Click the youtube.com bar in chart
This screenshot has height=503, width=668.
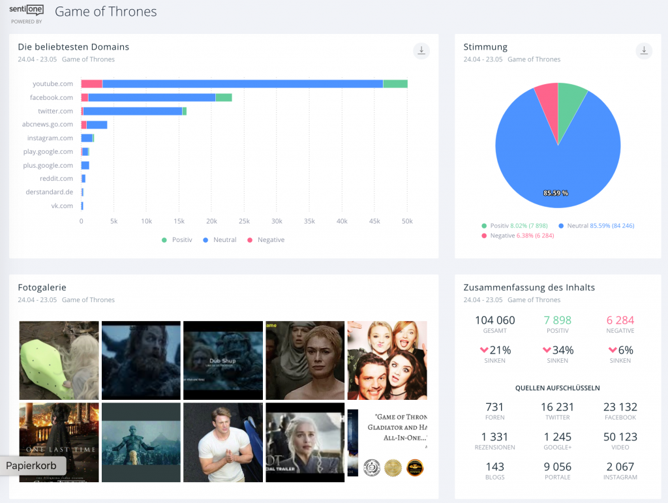tap(241, 84)
